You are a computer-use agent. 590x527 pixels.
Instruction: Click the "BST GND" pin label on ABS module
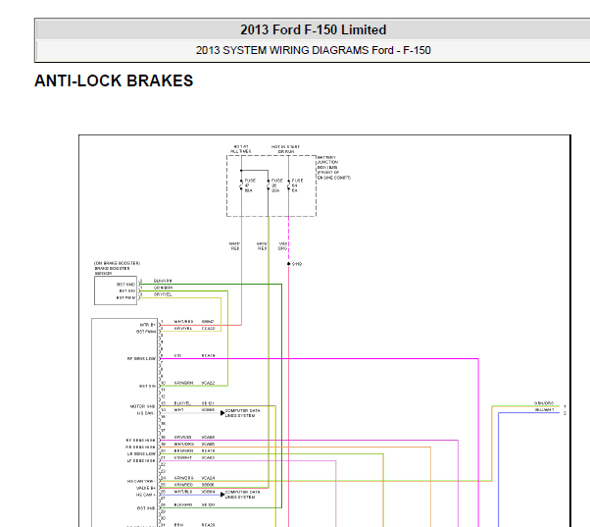pos(146,508)
